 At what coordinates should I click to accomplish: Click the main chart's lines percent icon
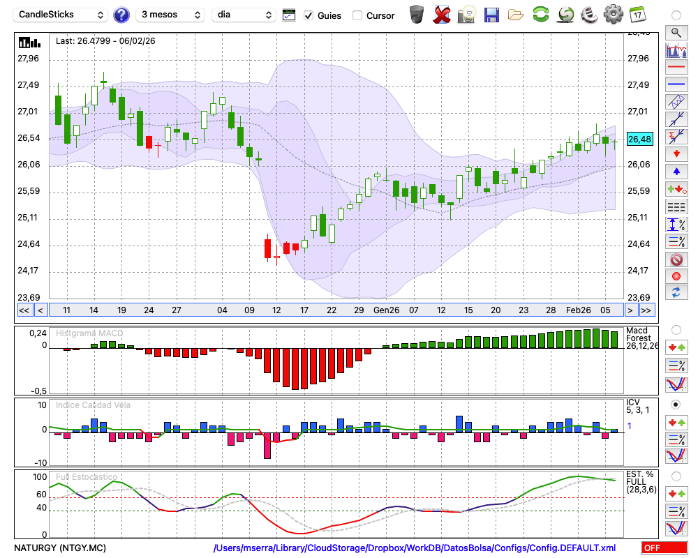click(x=676, y=241)
